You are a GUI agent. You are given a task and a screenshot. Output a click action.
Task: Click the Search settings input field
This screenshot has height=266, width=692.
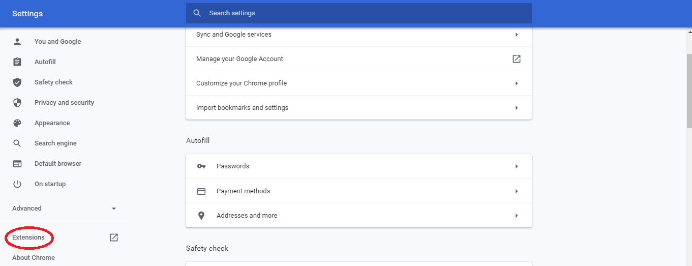click(359, 13)
